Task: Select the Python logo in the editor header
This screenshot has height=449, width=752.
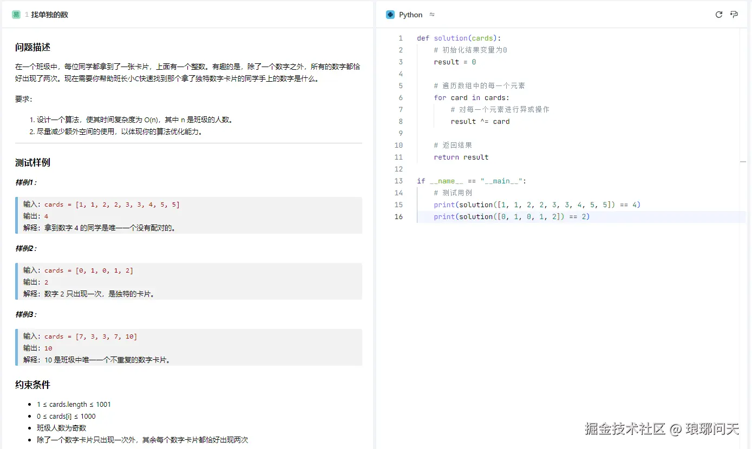Action: point(391,15)
